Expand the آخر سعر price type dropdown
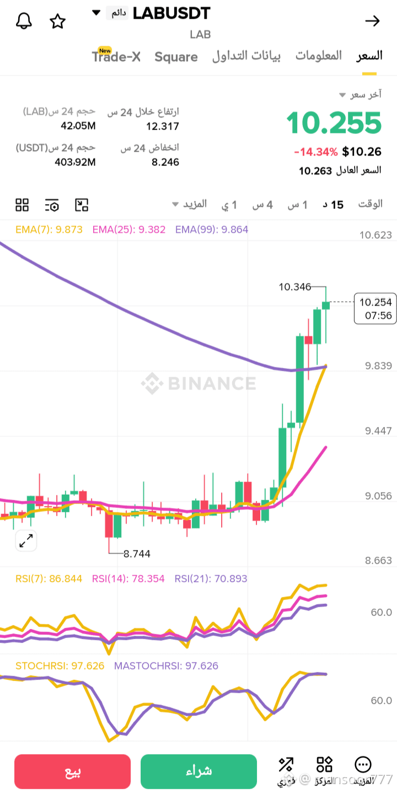This screenshot has width=397, height=793. coord(361,95)
